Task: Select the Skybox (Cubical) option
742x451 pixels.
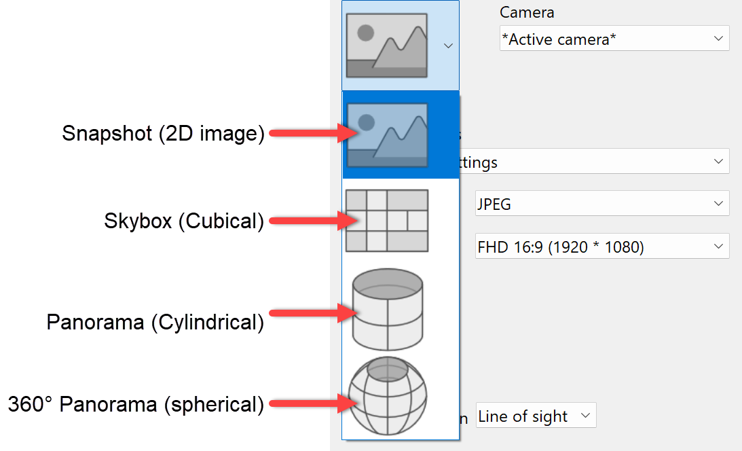Action: [x=386, y=221]
